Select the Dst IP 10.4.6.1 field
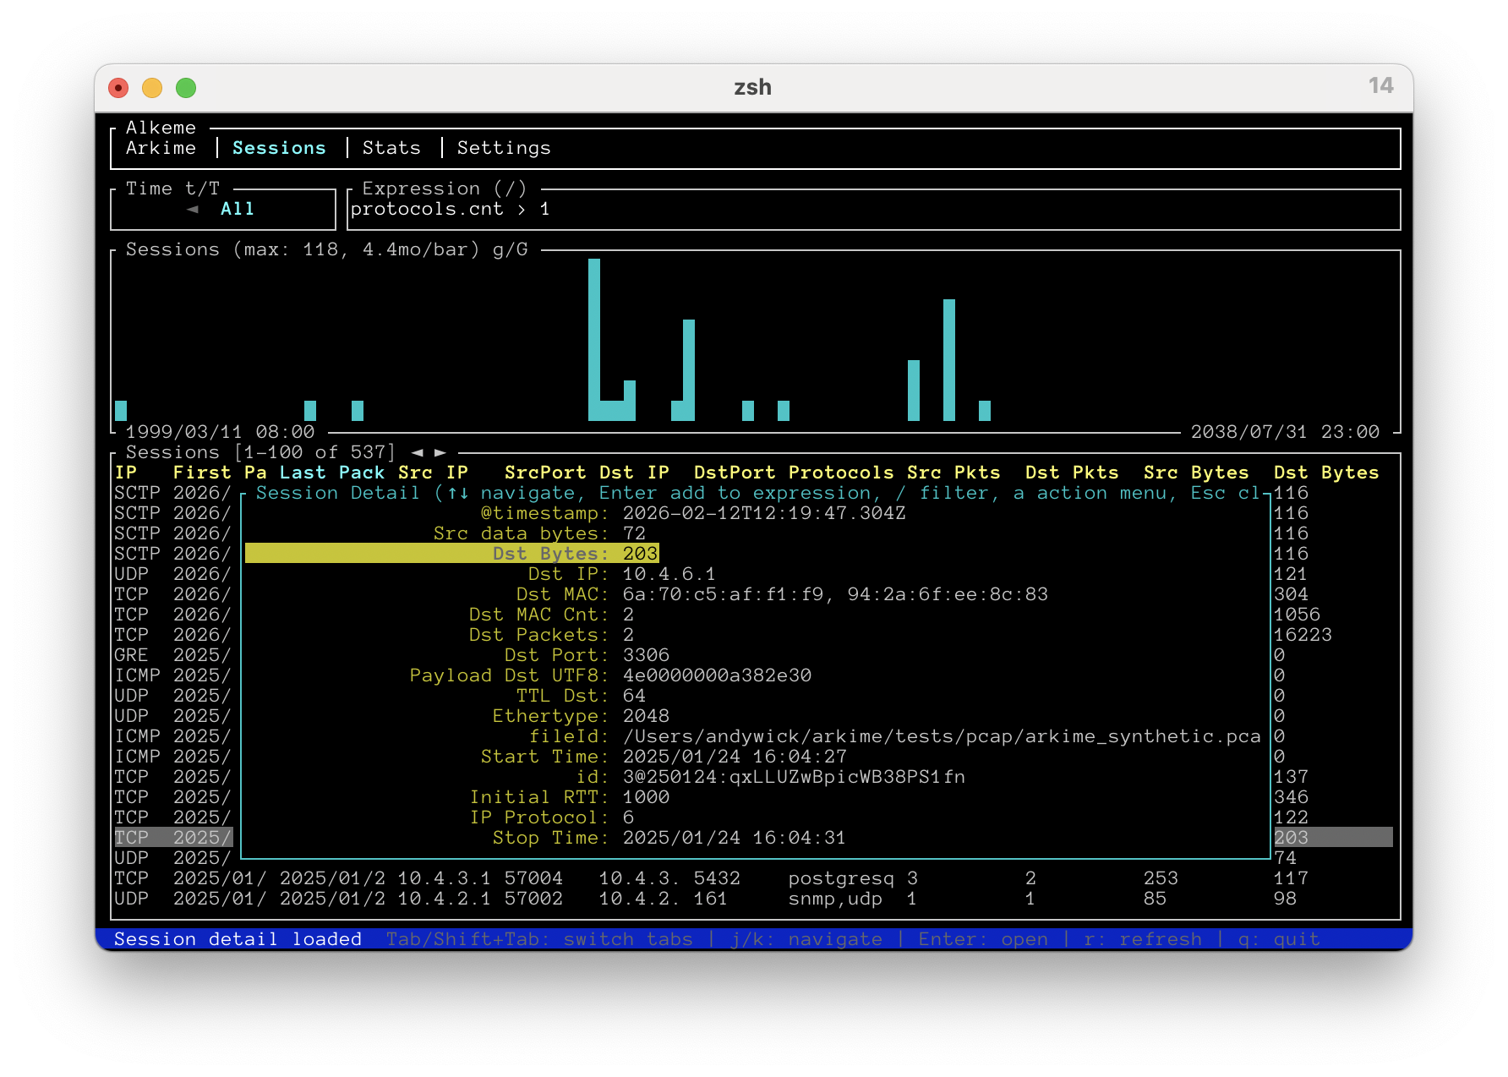1508x1077 pixels. [621, 574]
